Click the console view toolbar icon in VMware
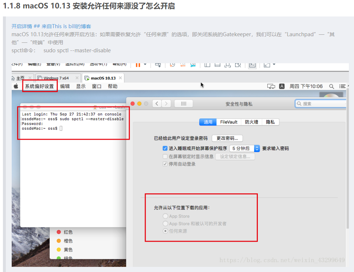The image size is (354, 272). (x=252, y=65)
